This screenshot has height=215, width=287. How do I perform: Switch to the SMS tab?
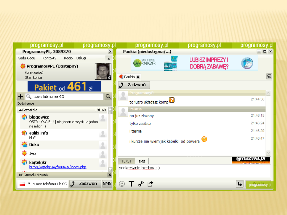(x=142, y=161)
